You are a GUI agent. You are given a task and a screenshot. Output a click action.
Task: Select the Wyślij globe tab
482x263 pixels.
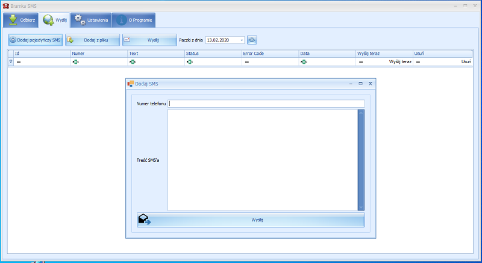point(54,20)
